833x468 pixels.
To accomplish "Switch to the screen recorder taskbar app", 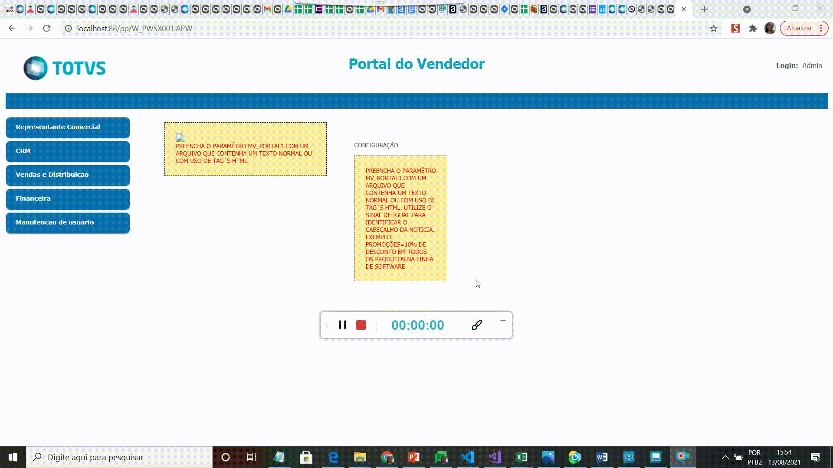I will tap(683, 457).
